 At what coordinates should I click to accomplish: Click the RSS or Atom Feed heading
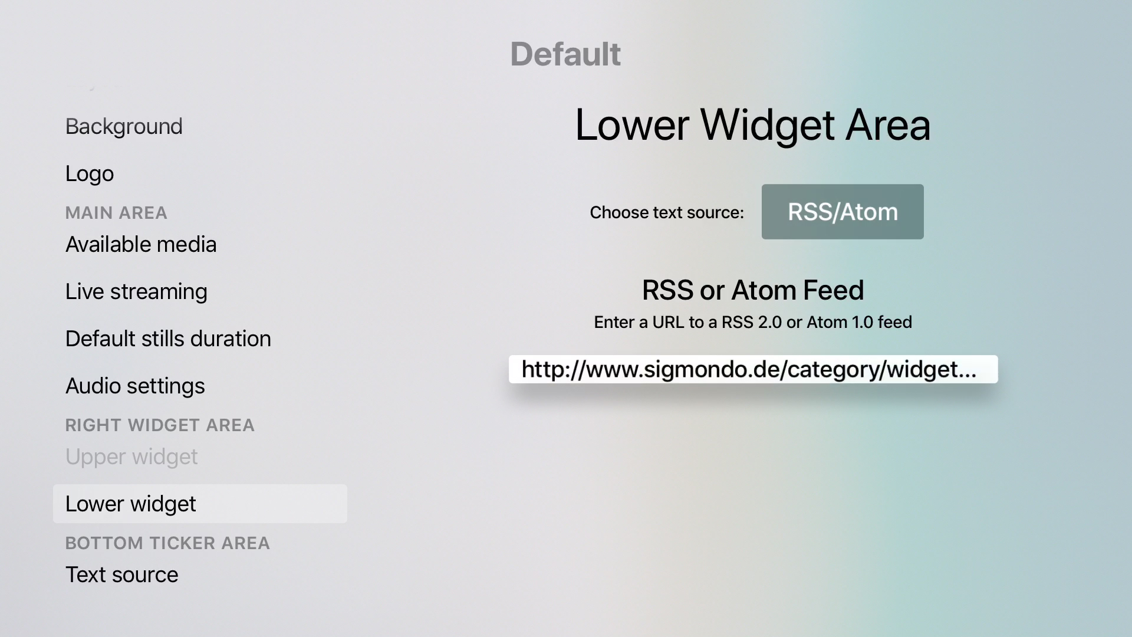tap(752, 290)
